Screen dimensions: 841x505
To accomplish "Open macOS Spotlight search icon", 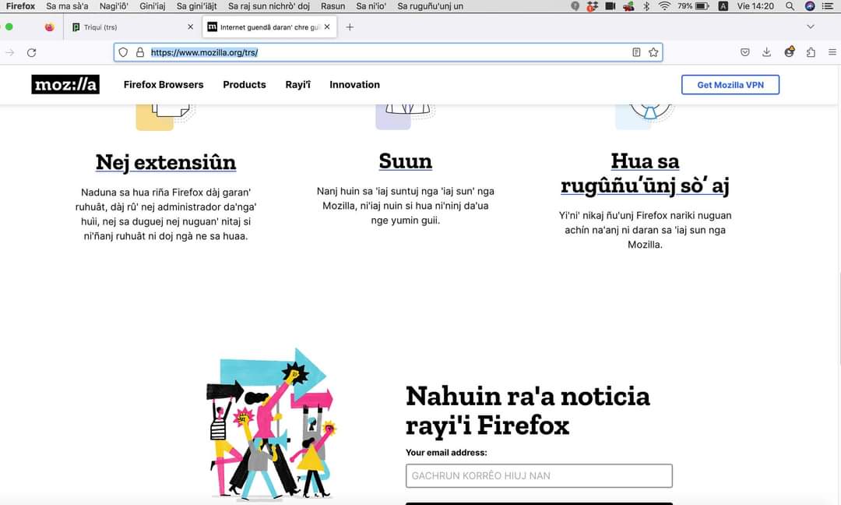I will (790, 6).
